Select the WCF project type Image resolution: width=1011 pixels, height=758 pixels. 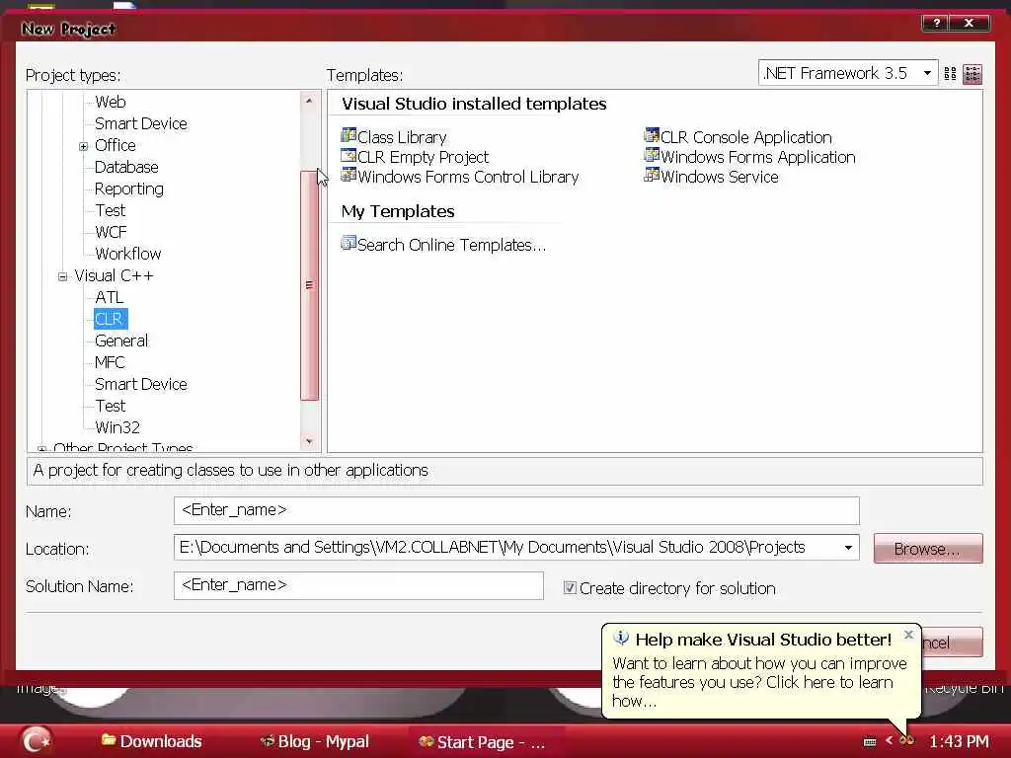coord(111,232)
